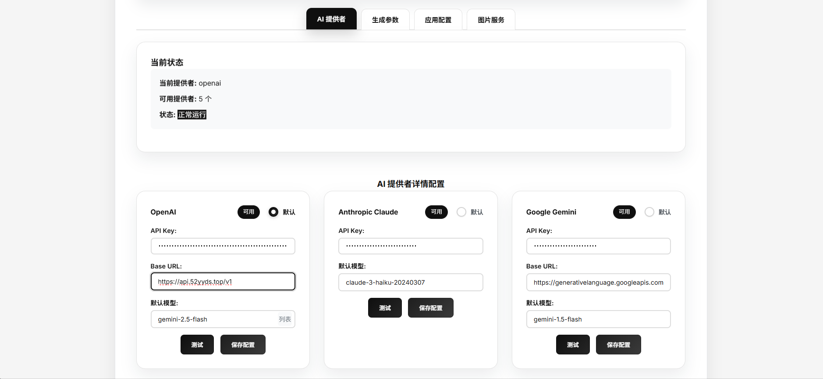Test the Anthropic Claude connection
The width and height of the screenshot is (823, 379).
pos(385,308)
